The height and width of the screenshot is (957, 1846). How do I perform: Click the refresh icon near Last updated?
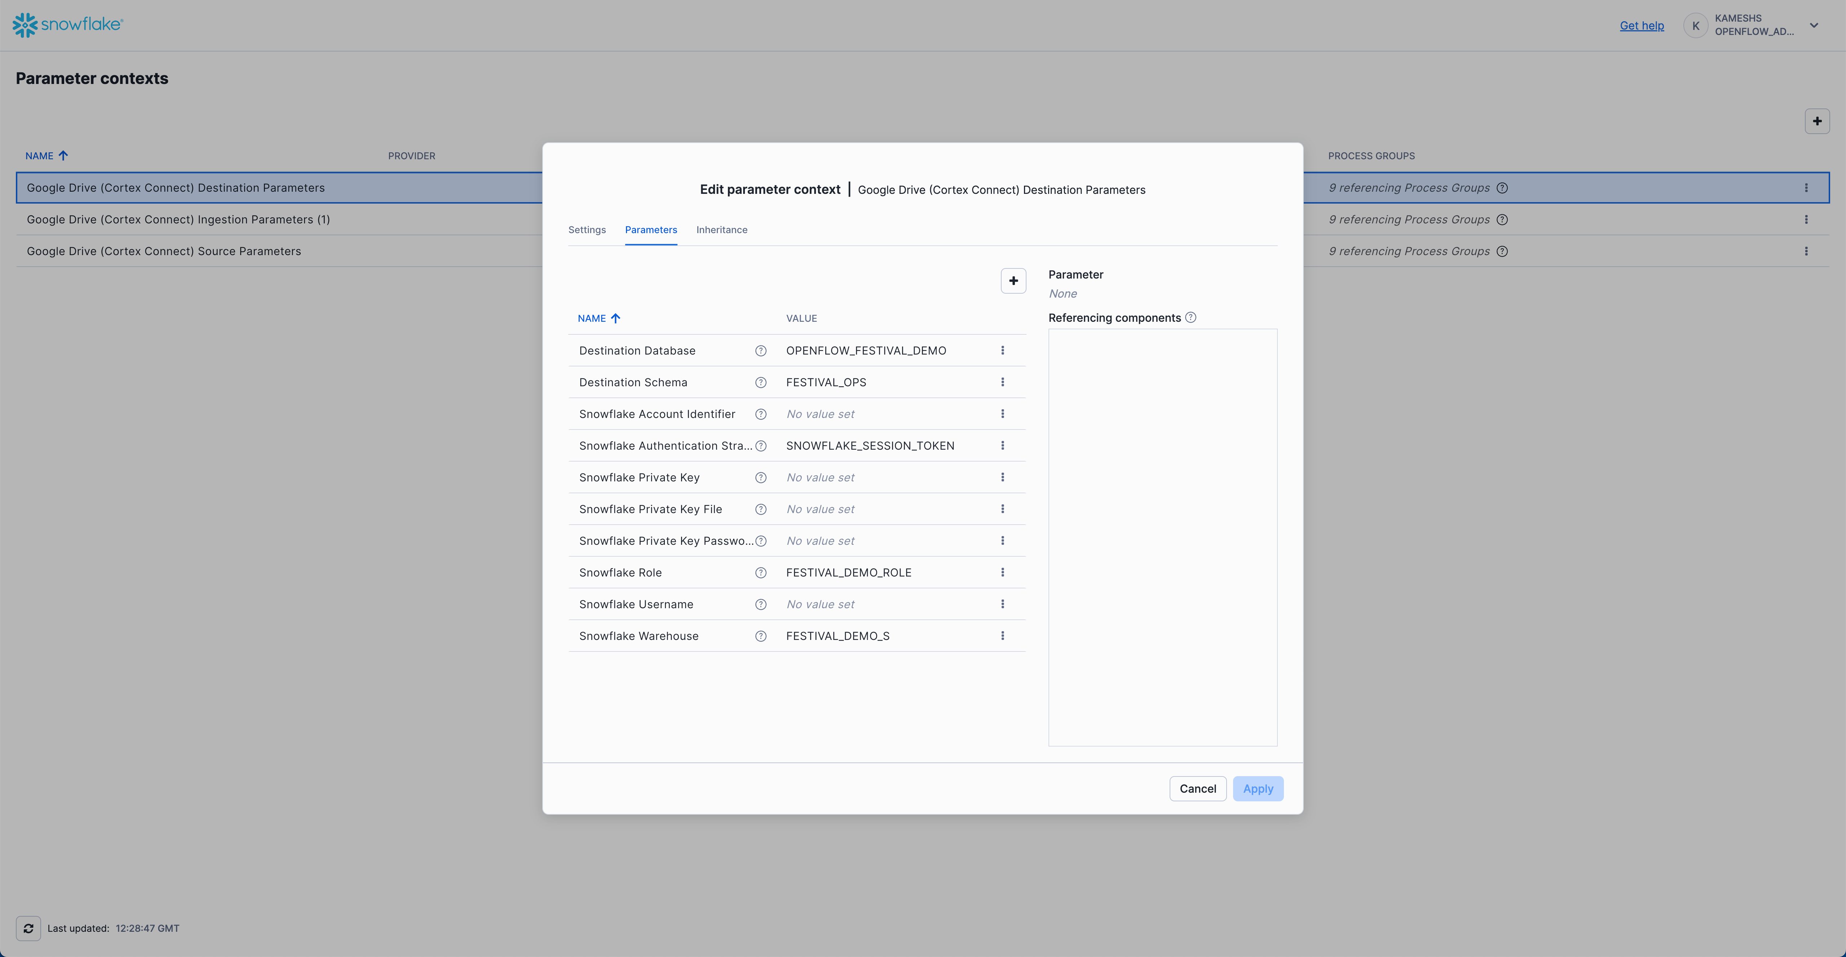[x=29, y=927]
